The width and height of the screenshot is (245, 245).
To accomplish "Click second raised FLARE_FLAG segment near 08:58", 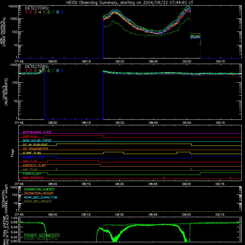I will click(183, 152).
